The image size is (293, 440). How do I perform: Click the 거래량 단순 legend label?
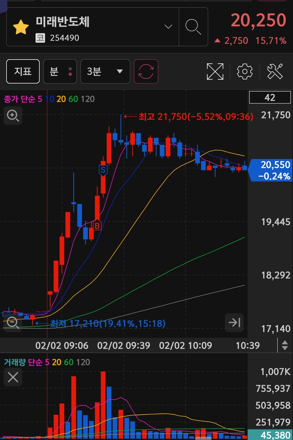[x=23, y=362]
